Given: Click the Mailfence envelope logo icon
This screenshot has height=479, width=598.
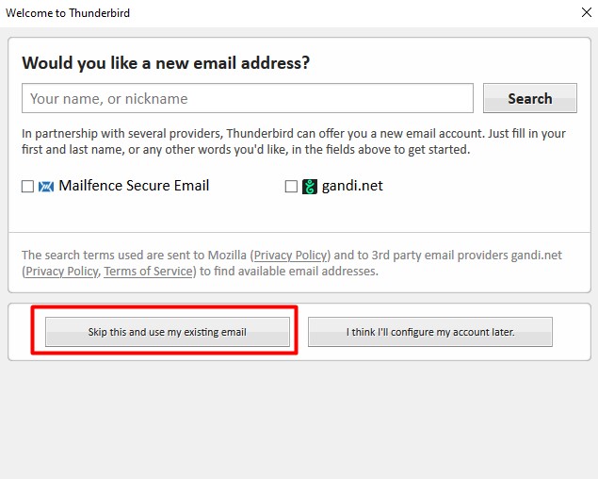Looking at the screenshot, I should pyautogui.click(x=46, y=187).
